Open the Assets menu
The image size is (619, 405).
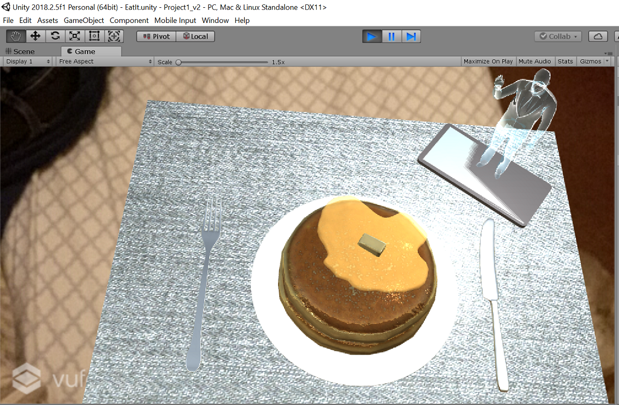pyautogui.click(x=47, y=21)
